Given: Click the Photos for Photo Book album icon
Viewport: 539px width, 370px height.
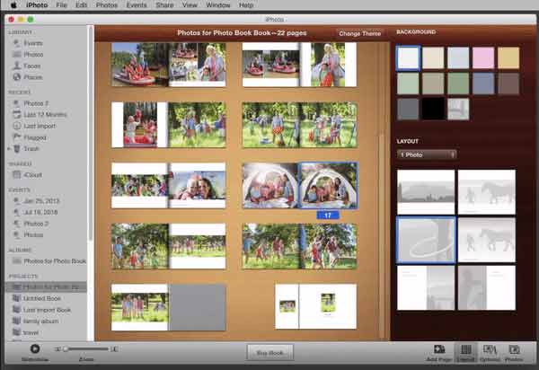Looking at the screenshot, I should (16, 261).
